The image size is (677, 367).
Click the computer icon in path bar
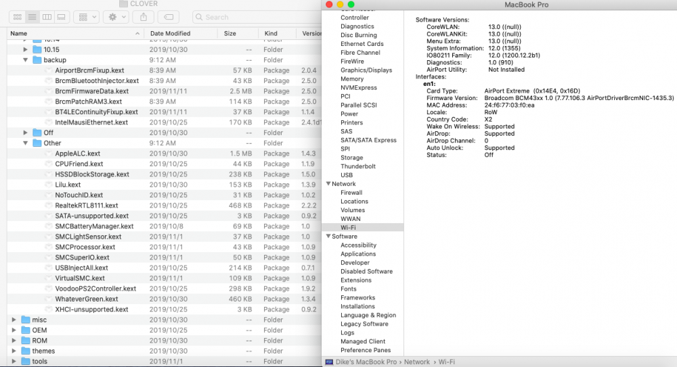[329, 362]
